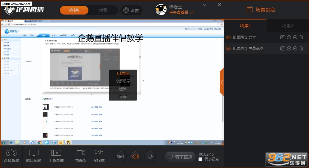Click the 棒老三 user avatar
The width and height of the screenshot is (309, 168).
click(161, 10)
